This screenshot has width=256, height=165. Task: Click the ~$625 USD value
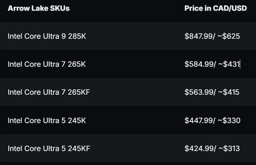pyautogui.click(x=229, y=36)
